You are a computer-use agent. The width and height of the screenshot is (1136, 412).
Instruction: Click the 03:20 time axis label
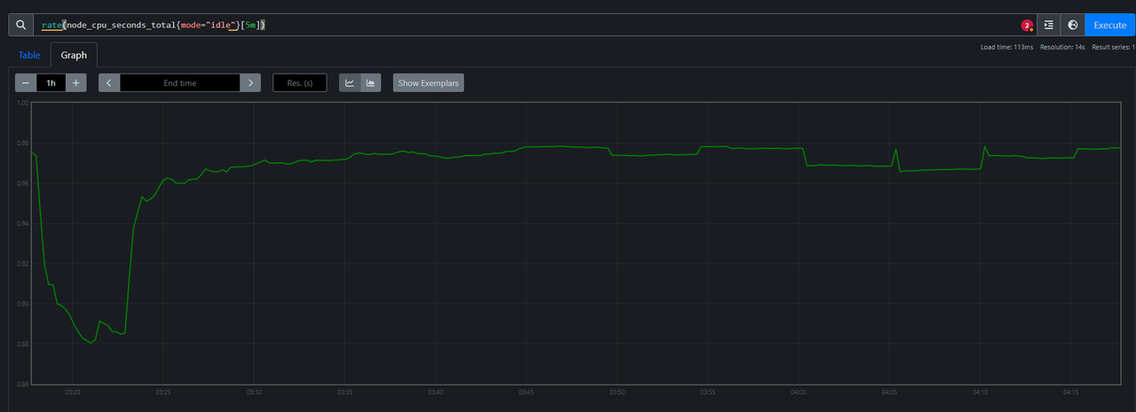[x=73, y=391]
